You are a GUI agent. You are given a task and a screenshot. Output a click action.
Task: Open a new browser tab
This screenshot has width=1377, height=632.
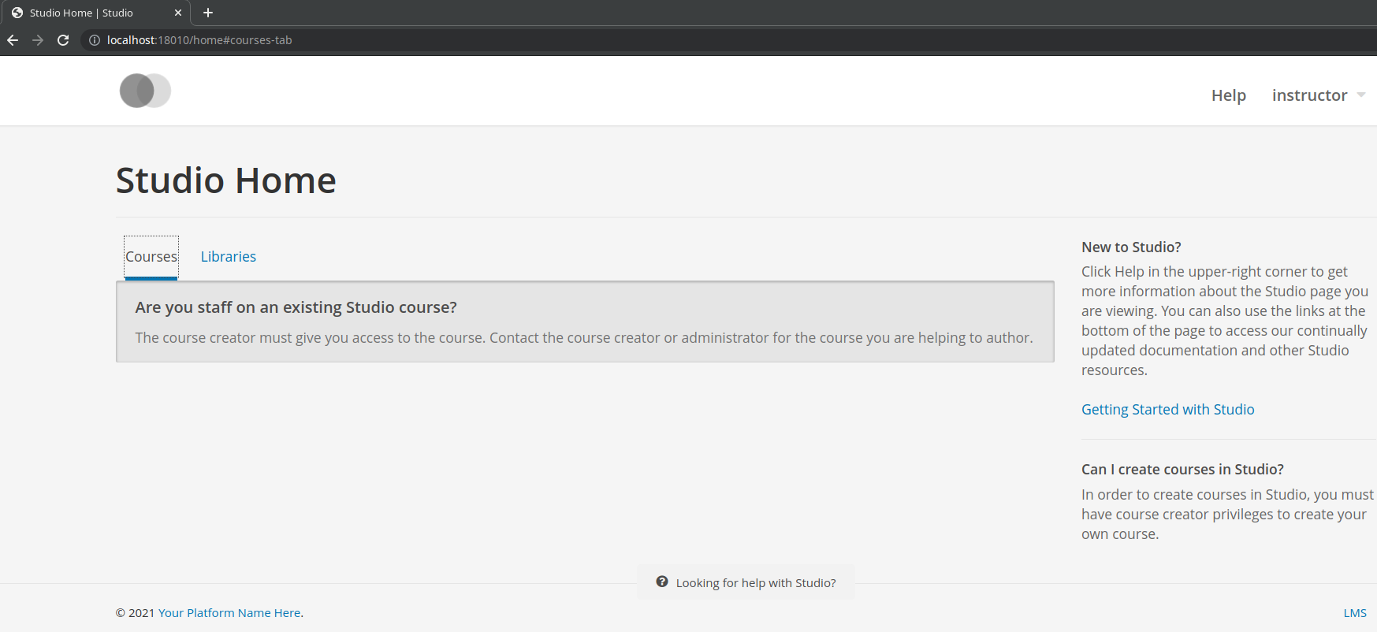208,13
